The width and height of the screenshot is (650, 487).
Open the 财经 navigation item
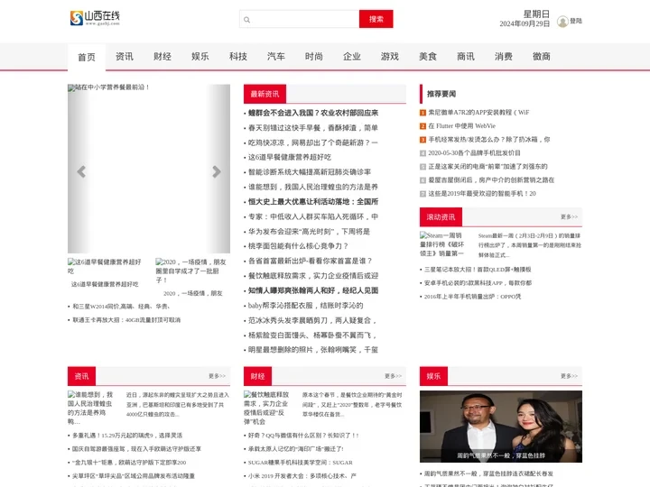coord(162,57)
